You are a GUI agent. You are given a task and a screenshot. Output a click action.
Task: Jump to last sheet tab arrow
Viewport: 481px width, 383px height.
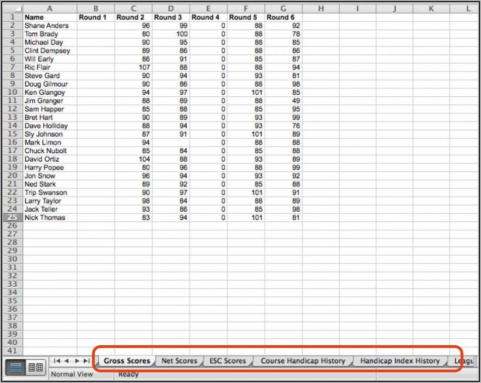(x=87, y=361)
